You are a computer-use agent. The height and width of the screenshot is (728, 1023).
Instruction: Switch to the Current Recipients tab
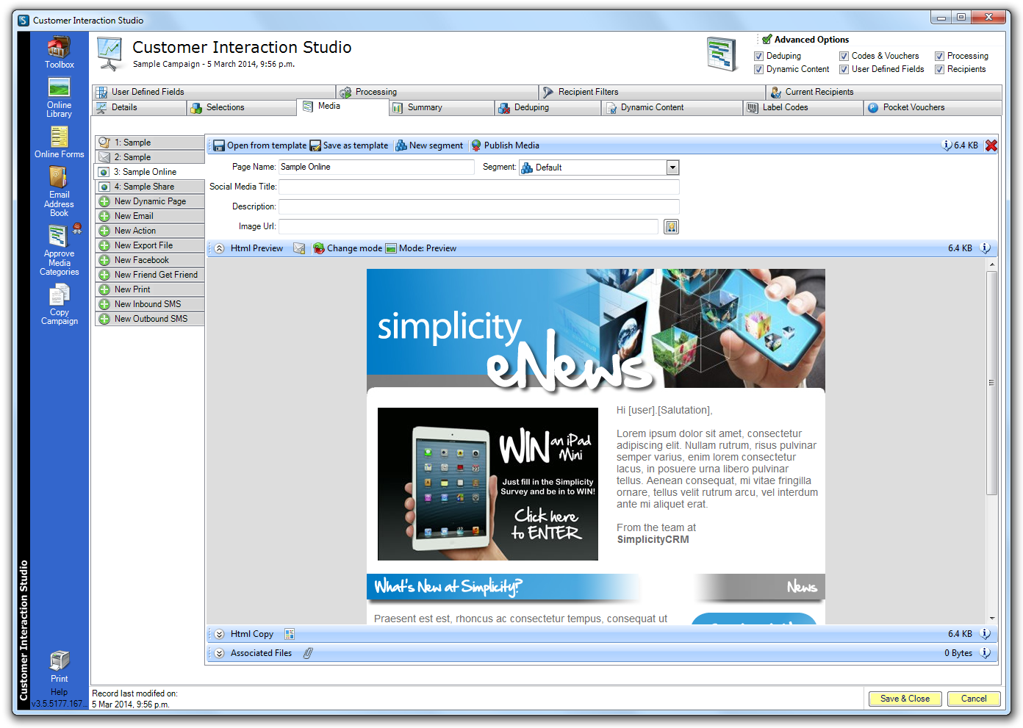tap(883, 92)
